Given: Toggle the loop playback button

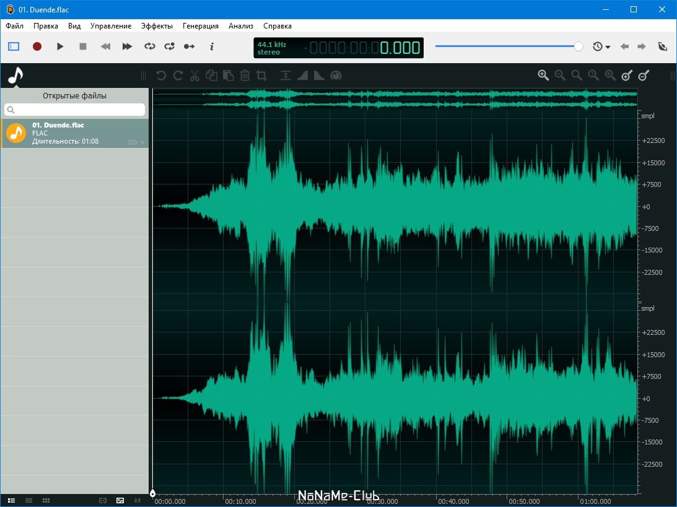Looking at the screenshot, I should click(x=149, y=46).
